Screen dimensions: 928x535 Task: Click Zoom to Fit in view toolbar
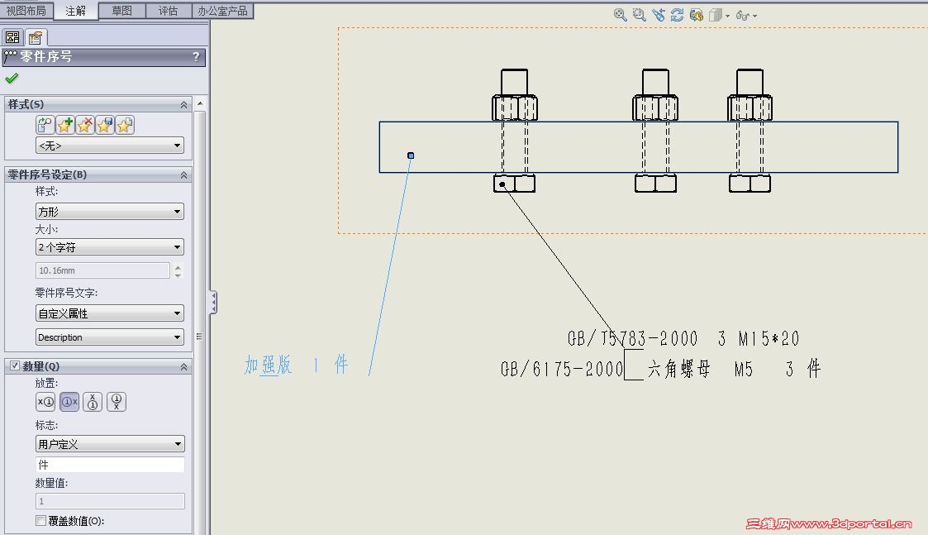(x=620, y=15)
